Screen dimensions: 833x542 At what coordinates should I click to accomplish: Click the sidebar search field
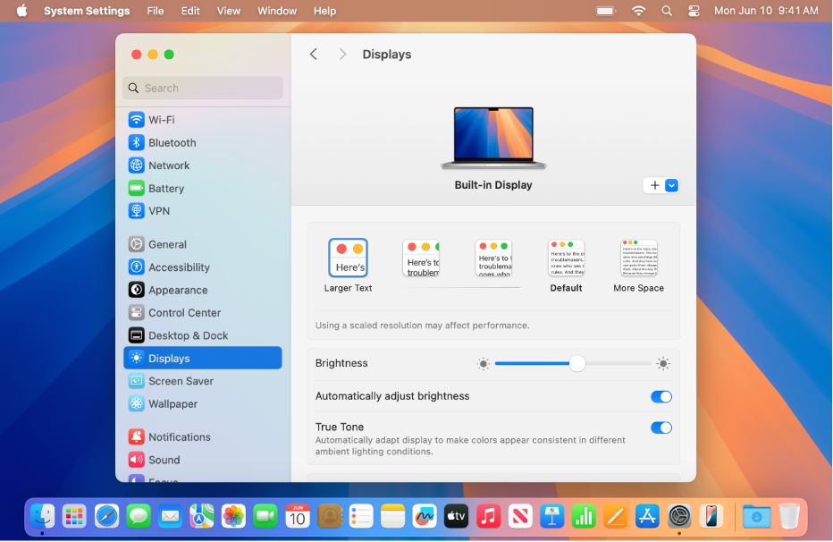203,88
